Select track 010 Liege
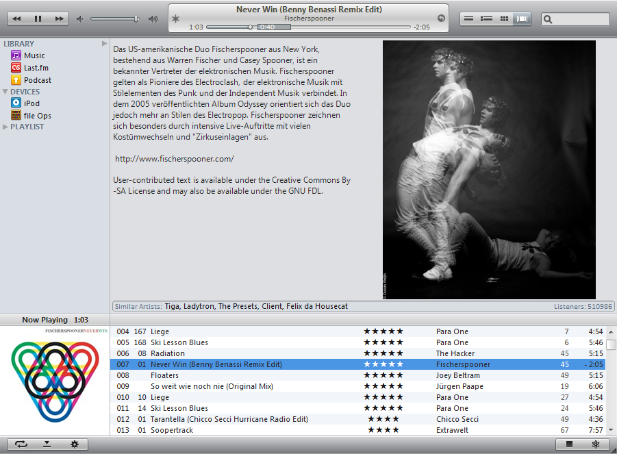Viewport: 617px width, 454px height. (357, 397)
